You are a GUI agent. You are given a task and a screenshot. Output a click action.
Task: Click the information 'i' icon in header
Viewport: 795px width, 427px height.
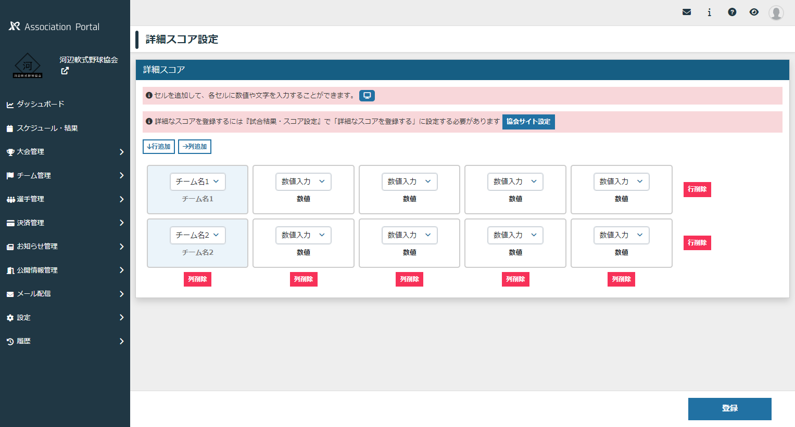pos(709,12)
